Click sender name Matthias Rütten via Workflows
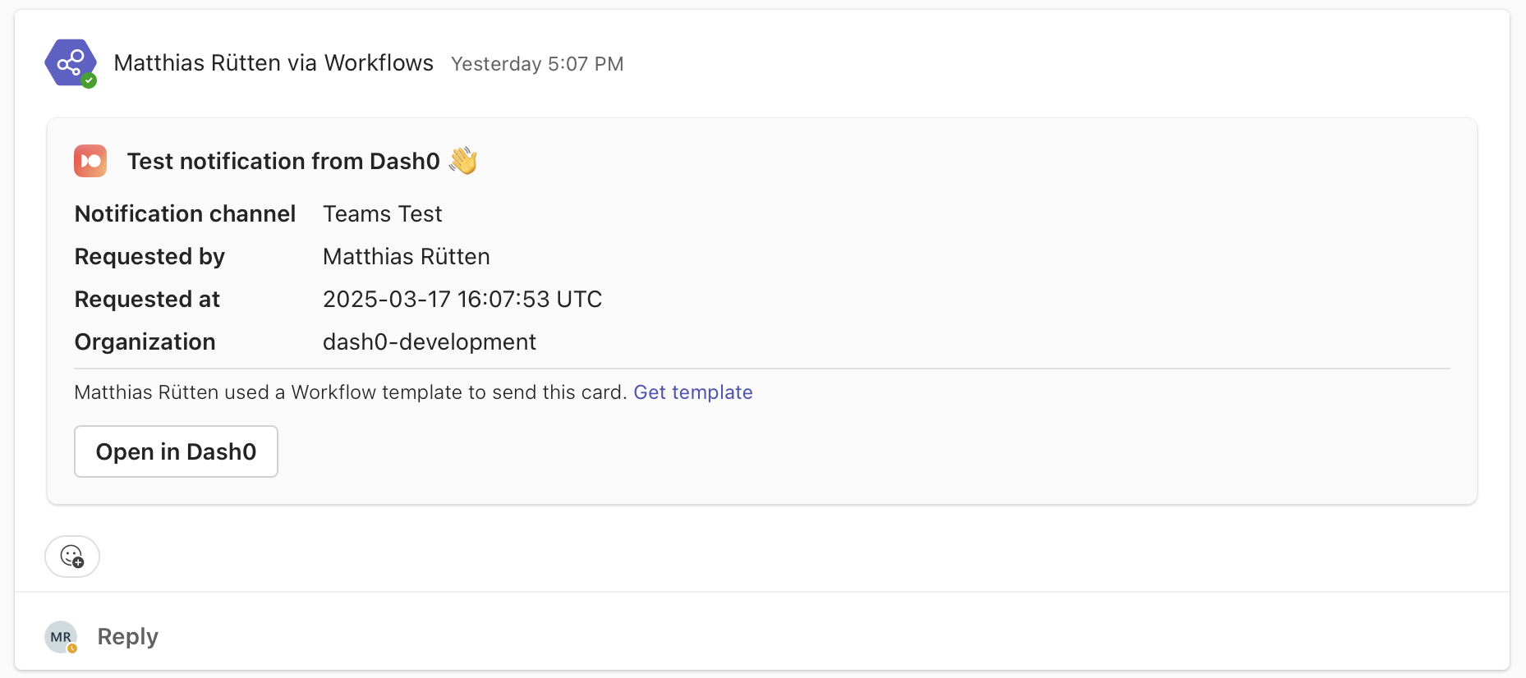The width and height of the screenshot is (1526, 678). pyautogui.click(x=273, y=63)
